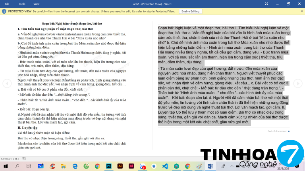The width and height of the screenshot is (305, 171).
Task: Open the View menu
Action: tap(37, 4)
